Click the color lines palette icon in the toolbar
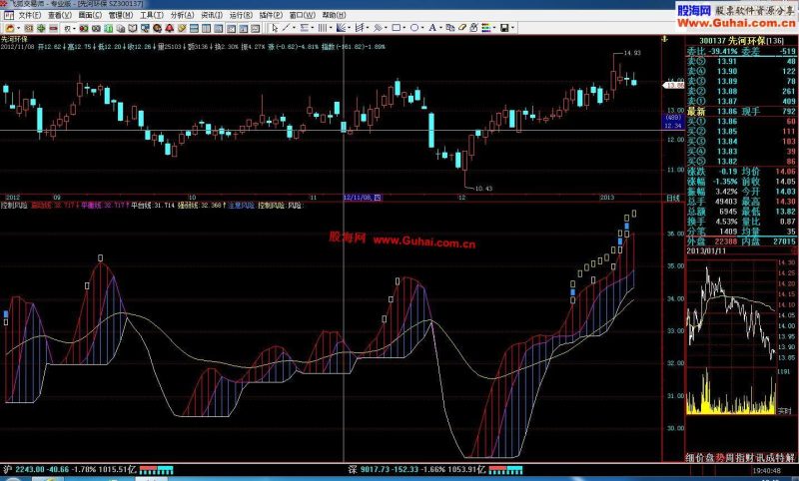The image size is (799, 481). coord(485,28)
